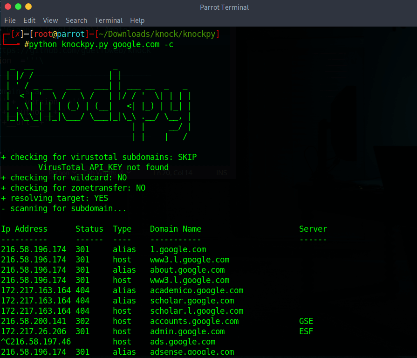This screenshot has width=417, height=358.
Task: Click domain accounts.google.com
Action: pos(194,321)
